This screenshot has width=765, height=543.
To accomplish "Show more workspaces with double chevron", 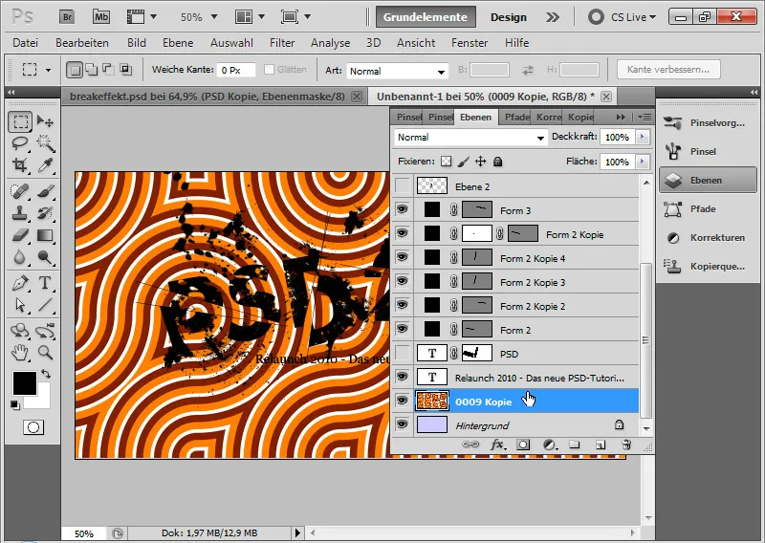I will pyautogui.click(x=553, y=17).
